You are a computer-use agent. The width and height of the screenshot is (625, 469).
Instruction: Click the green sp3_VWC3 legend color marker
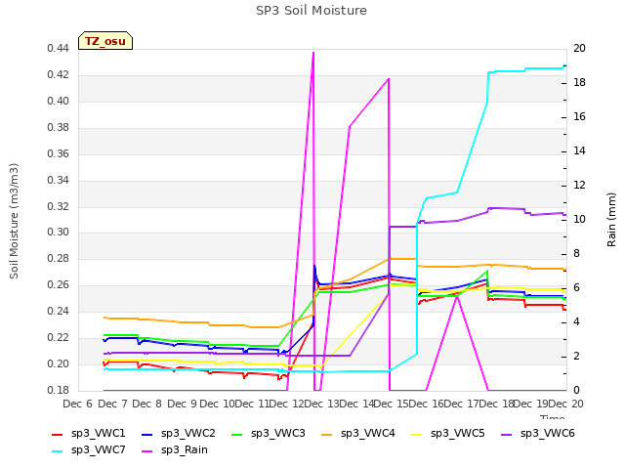[x=237, y=434]
